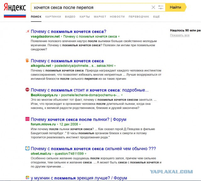This screenshot has width=201, height=181.
Task: Open result 'у мужчин с похмелья эрекция лучше? / Форум'
Action: (79, 178)
